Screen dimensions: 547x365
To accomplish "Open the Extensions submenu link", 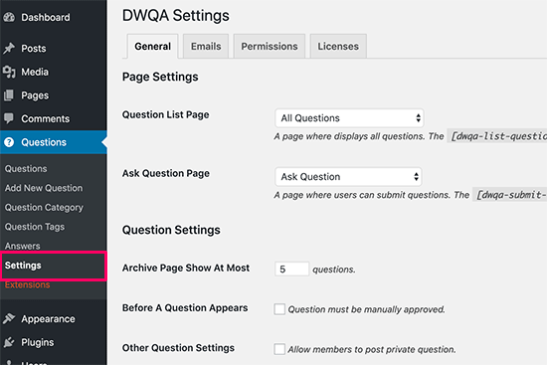I will point(27,284).
